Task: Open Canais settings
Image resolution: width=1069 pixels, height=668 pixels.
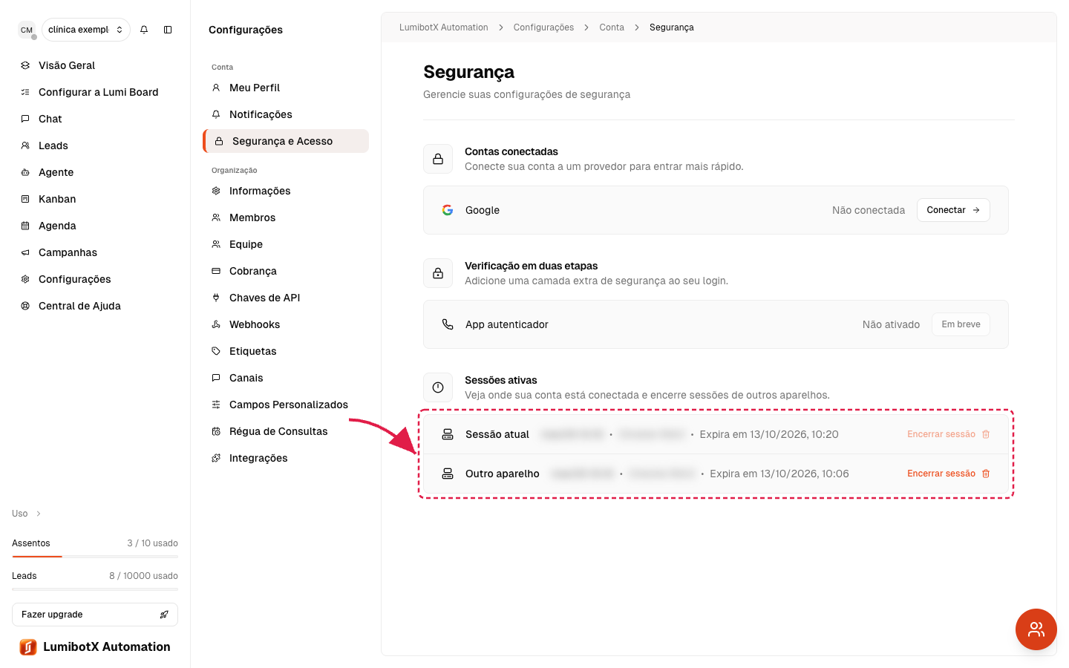Action: [x=286, y=378]
